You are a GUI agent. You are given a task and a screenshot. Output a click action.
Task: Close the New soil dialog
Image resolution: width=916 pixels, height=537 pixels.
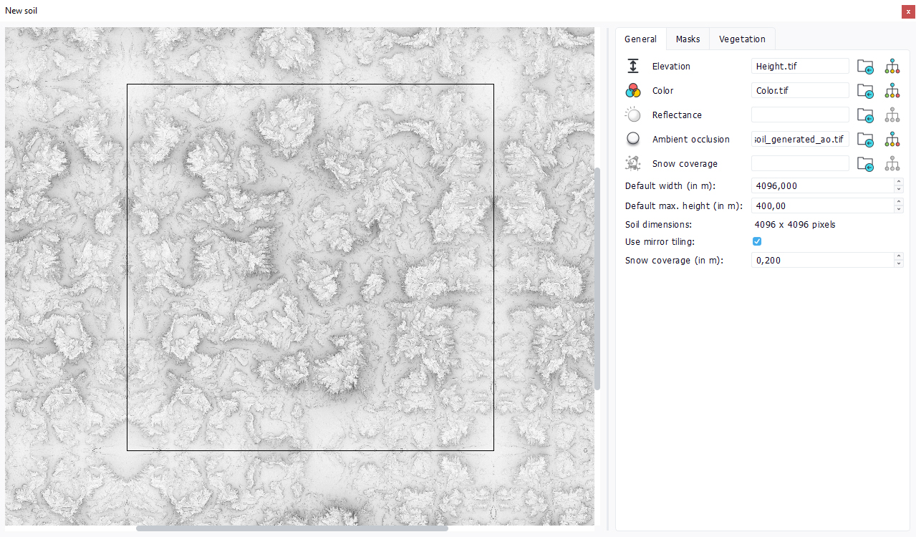point(908,11)
